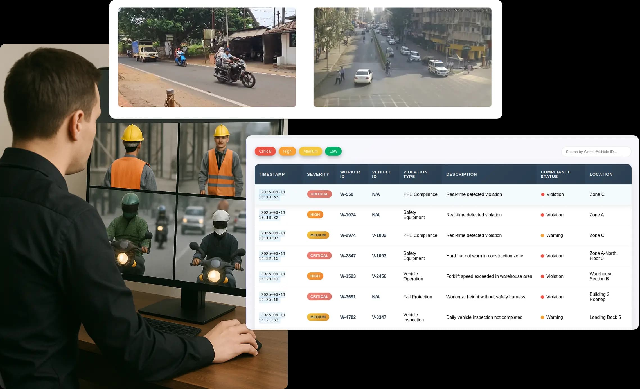640x389 pixels.
Task: Click vehicle ID V-3347
Action: [x=379, y=317]
